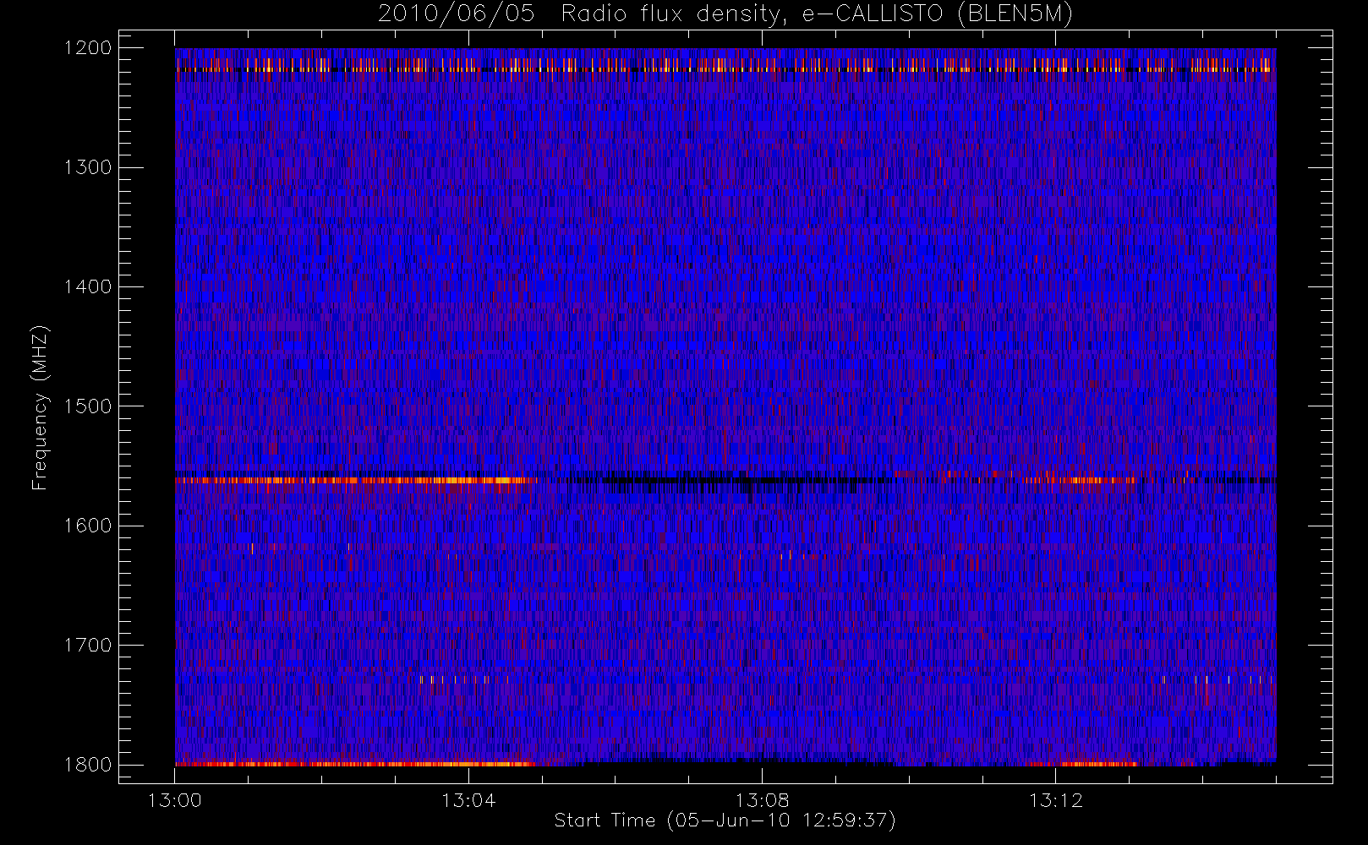1368x845 pixels.
Task: Click the 13:00 time tick label
Action: (175, 800)
